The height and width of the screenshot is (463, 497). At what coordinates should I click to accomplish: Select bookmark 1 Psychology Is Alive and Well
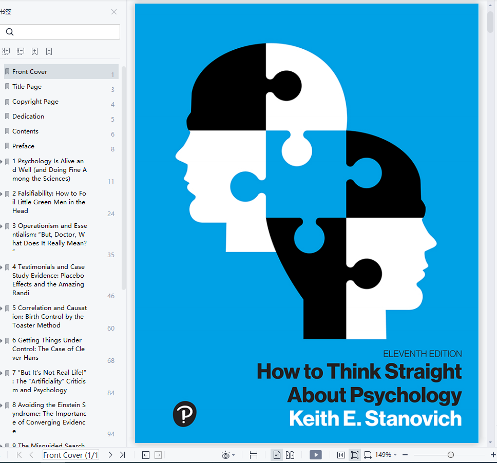pos(49,170)
